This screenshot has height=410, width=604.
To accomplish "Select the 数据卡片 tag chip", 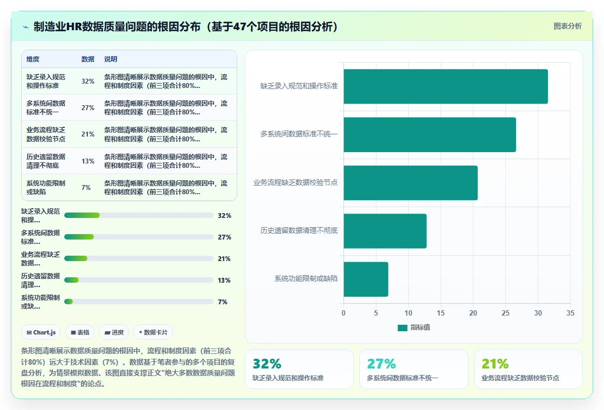I will click(x=153, y=332).
